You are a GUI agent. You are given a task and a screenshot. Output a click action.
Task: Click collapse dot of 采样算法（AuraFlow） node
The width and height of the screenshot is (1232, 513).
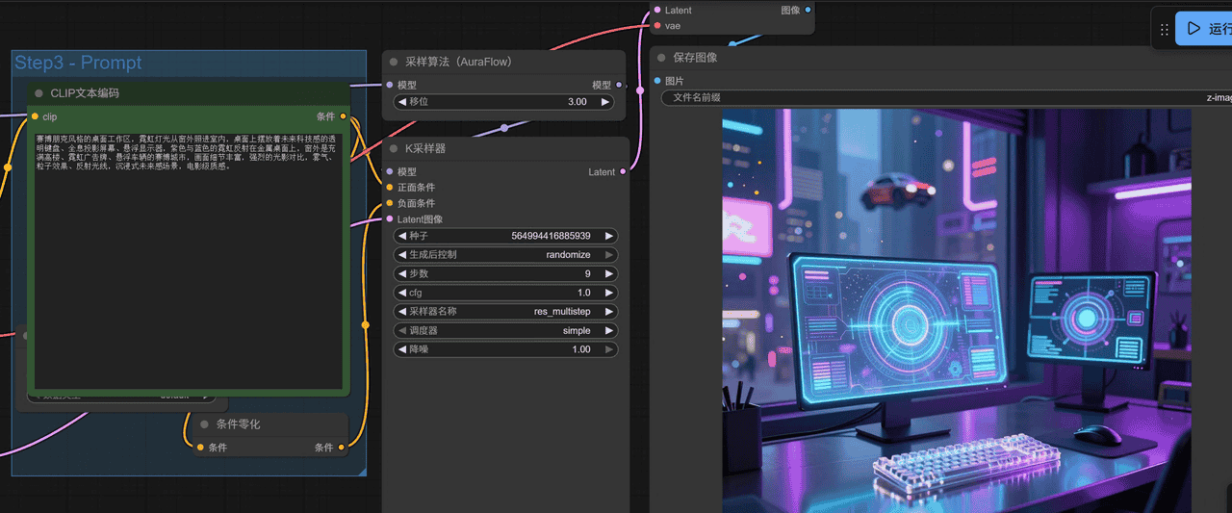pos(394,62)
